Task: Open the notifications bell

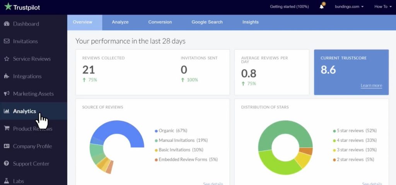Action: click(321, 7)
